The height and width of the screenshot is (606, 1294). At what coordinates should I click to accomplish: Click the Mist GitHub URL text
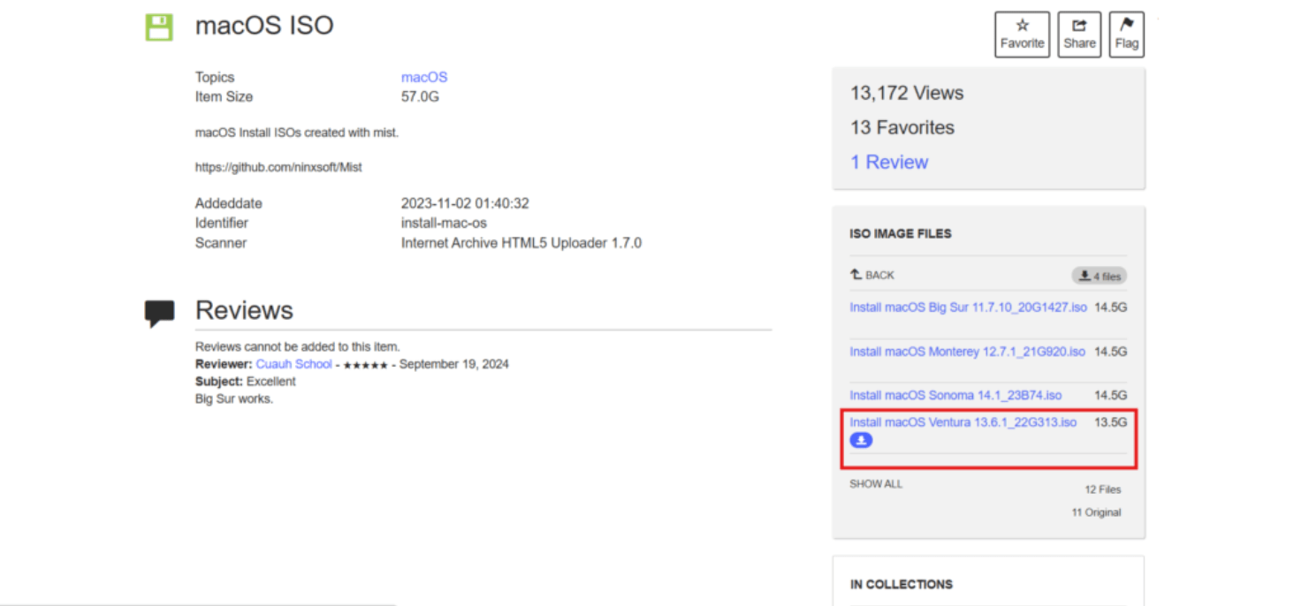coord(278,166)
